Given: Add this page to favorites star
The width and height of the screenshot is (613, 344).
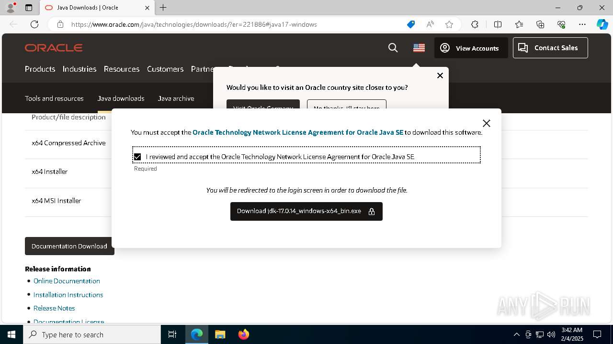Looking at the screenshot, I should coord(449,24).
